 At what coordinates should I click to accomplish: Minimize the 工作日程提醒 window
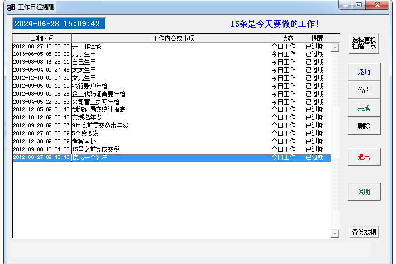tap(346, 5)
